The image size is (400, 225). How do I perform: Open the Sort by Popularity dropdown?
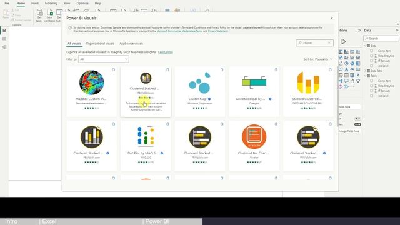(x=324, y=59)
